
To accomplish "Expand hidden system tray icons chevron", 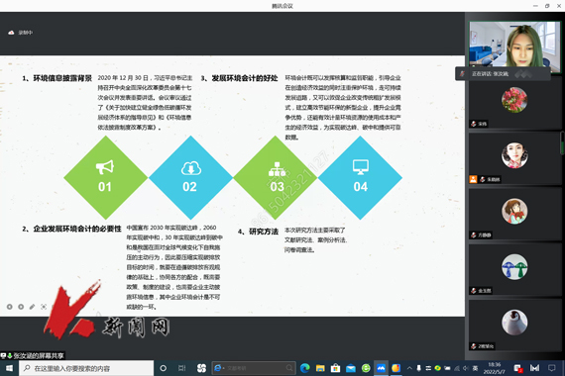I will [409, 368].
